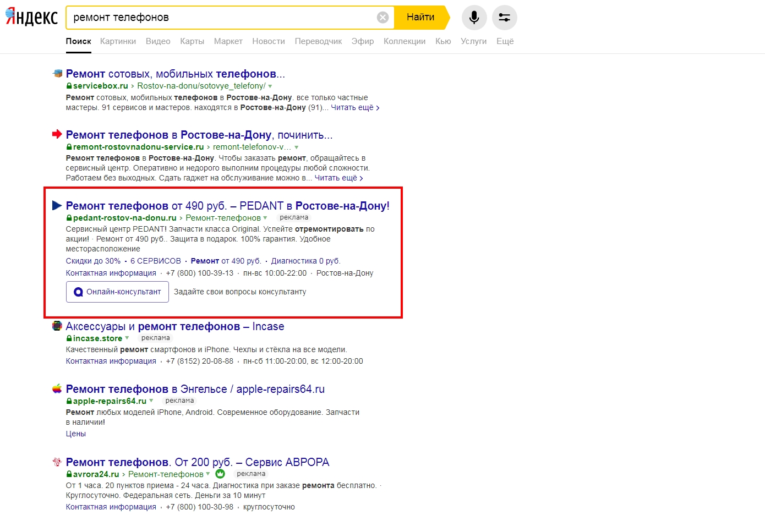This screenshot has width=765, height=515.
Task: Open the Онлайн-консультант chat button
Action: point(117,292)
